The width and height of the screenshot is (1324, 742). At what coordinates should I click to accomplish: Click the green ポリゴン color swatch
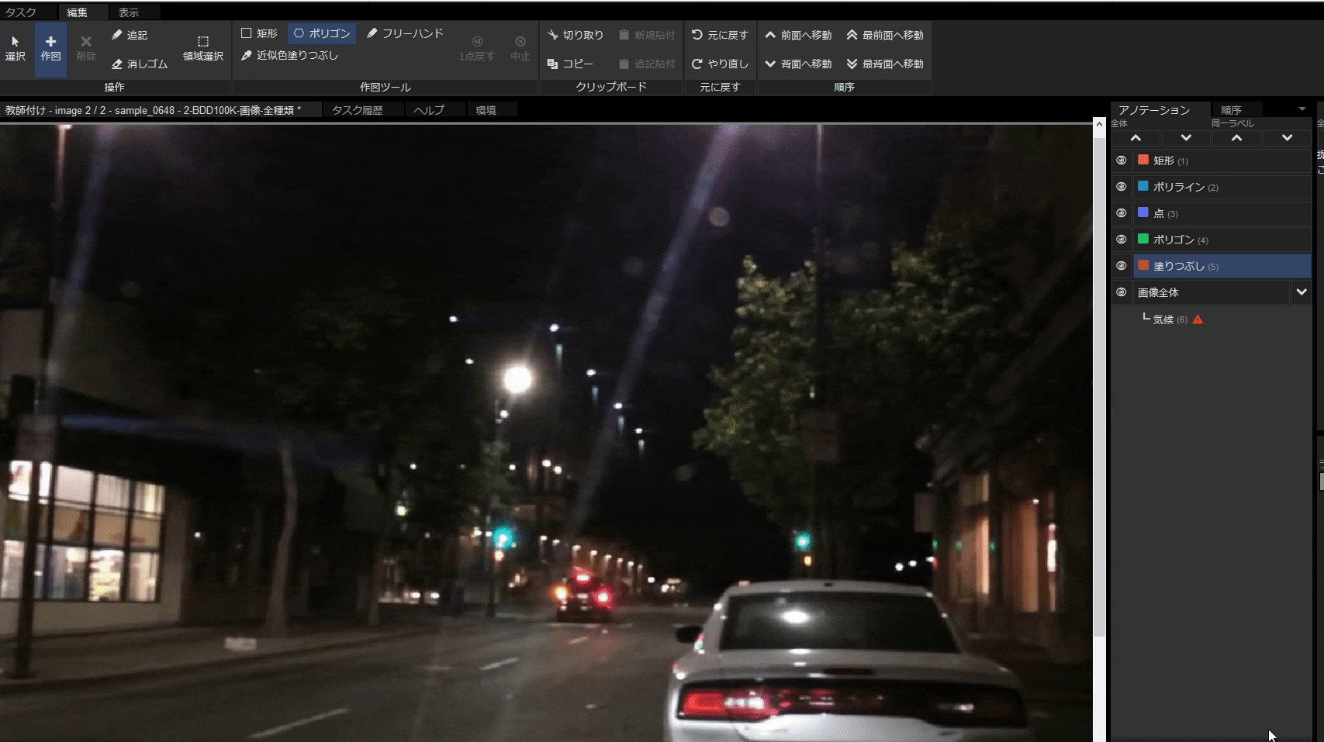tap(1143, 239)
